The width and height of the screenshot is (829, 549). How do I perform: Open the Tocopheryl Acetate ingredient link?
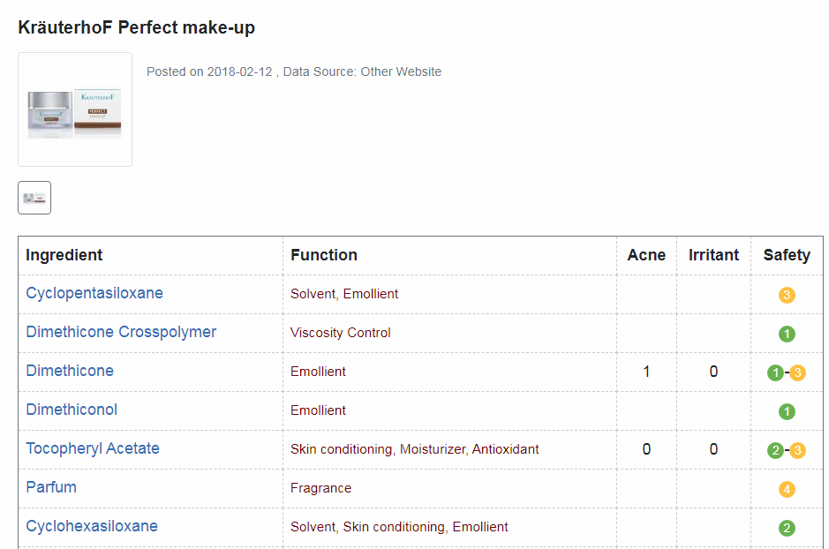coord(93,448)
